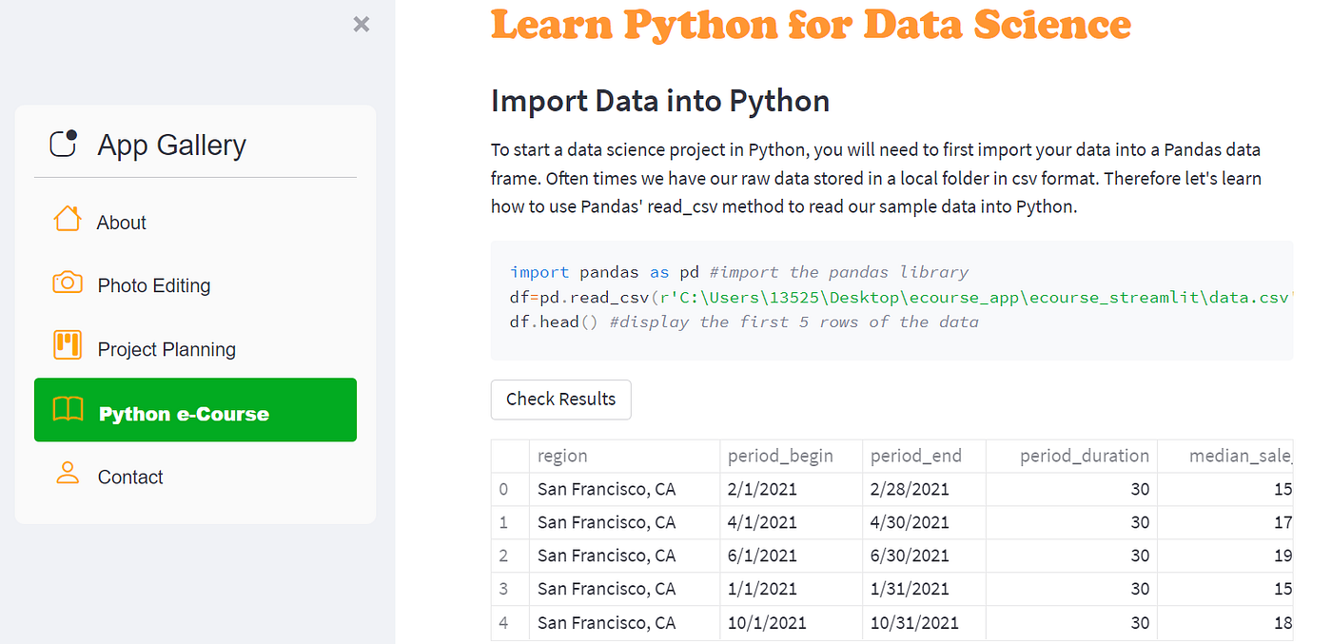Go to the Project Planning page
Image resolution: width=1332 pixels, height=644 pixels.
tap(166, 349)
